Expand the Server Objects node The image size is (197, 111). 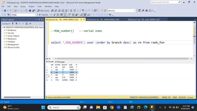4,36
